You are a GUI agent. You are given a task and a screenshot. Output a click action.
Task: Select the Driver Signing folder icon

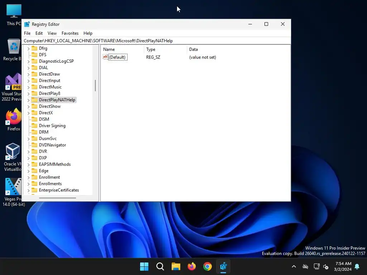(x=34, y=126)
